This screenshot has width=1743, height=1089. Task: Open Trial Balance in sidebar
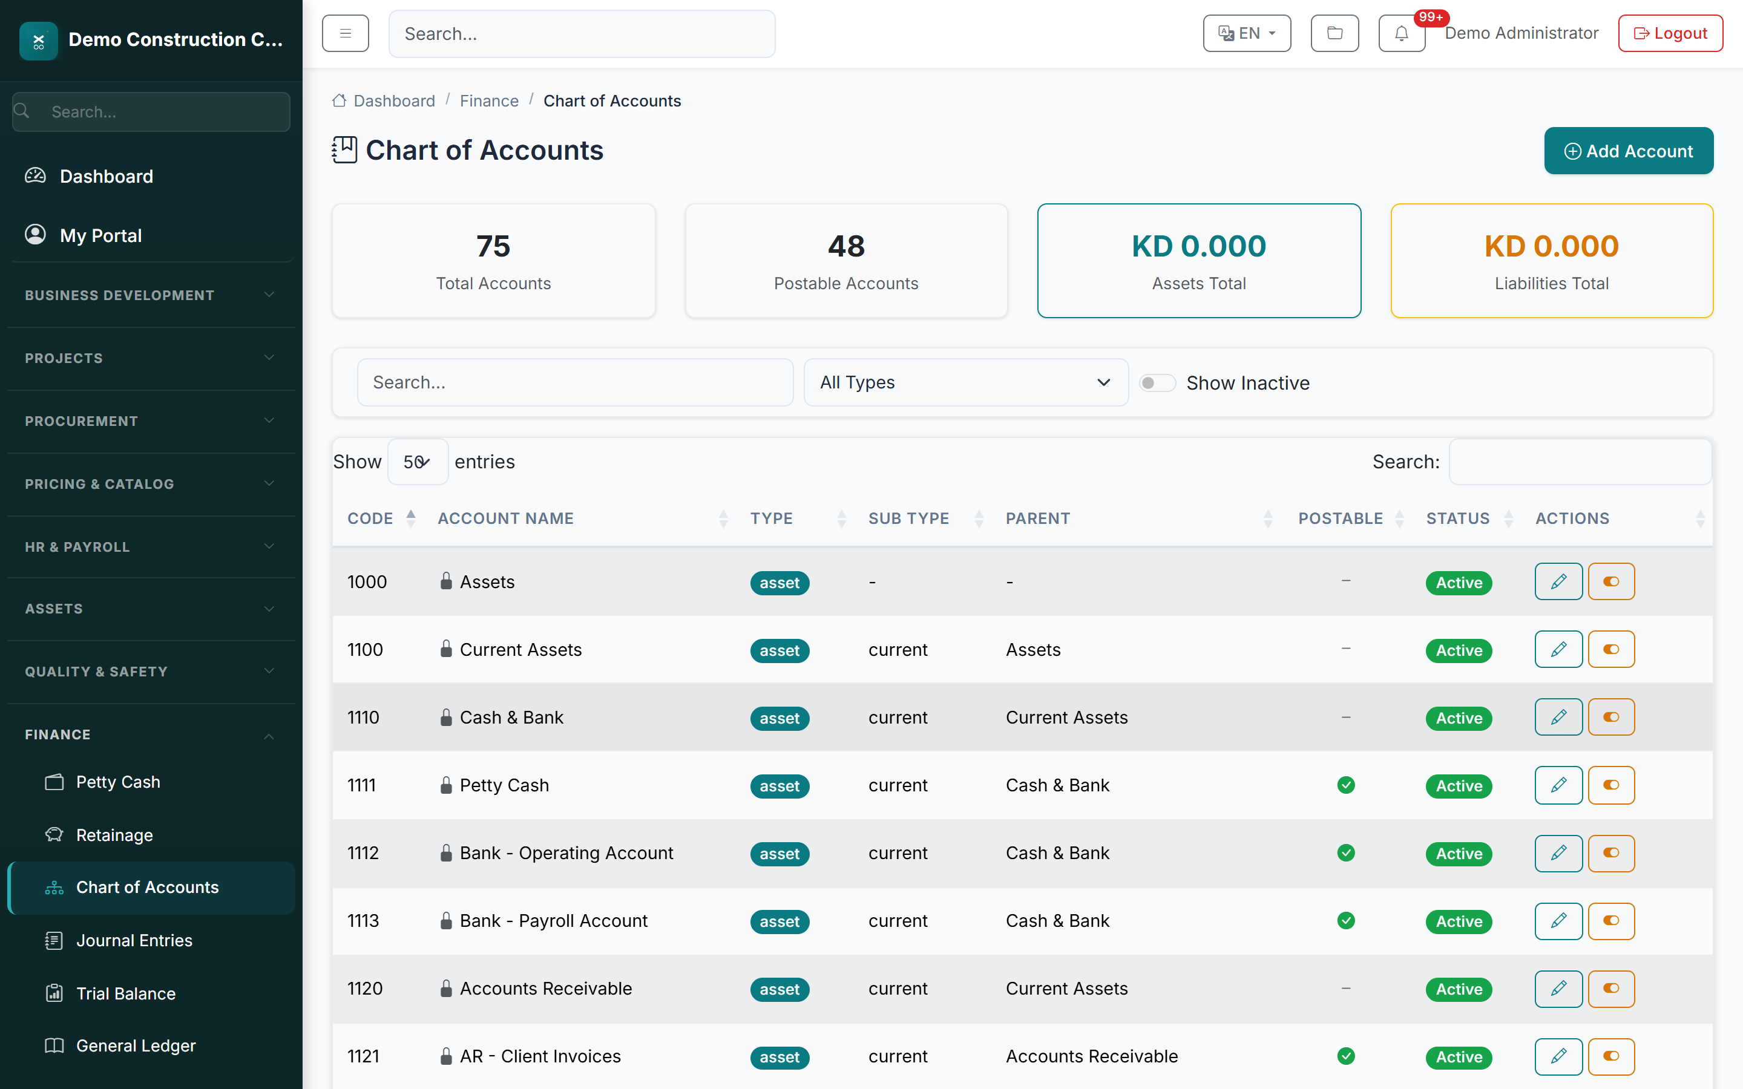tap(125, 993)
